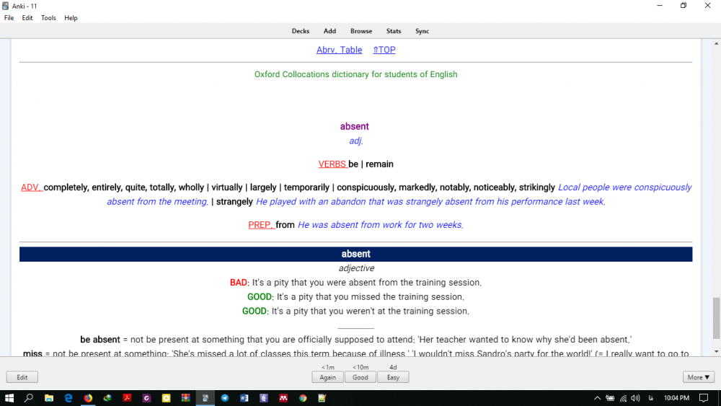Click the purple 'absent' headword
This screenshot has height=406, width=721.
355,126
